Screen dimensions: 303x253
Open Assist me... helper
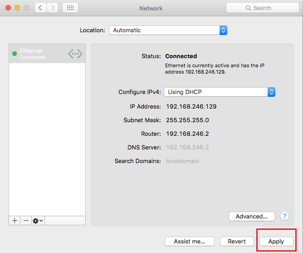189,242
